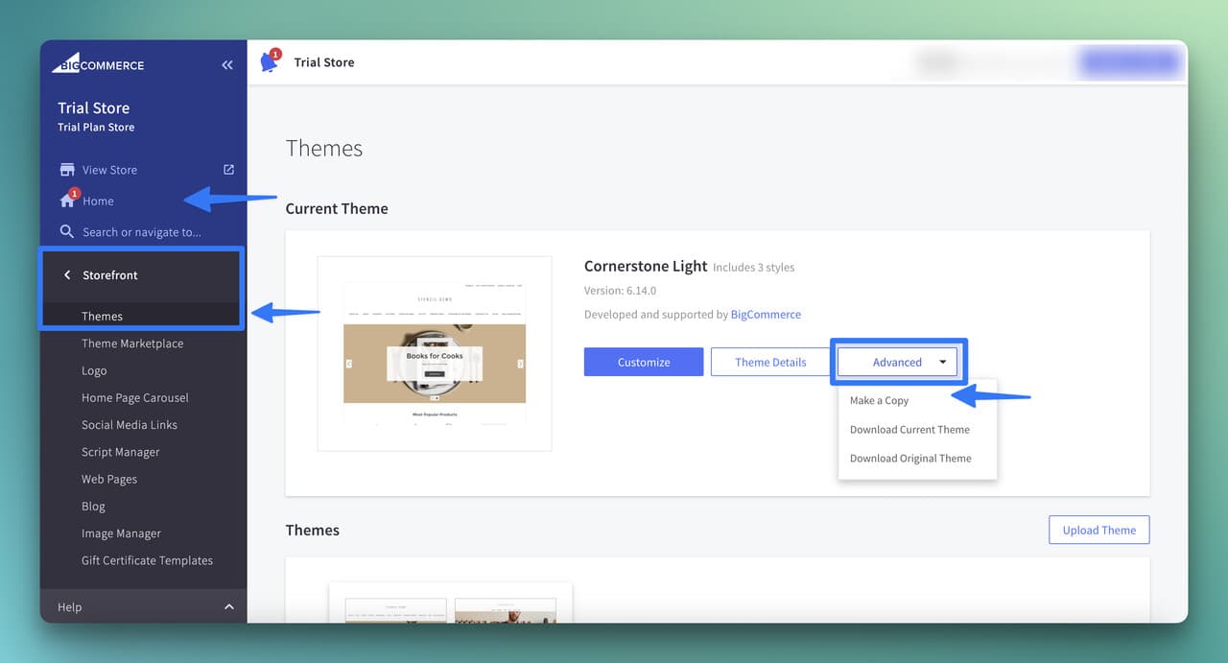Click Upload Theme button
Screen dimensions: 1228x663
1099,530
